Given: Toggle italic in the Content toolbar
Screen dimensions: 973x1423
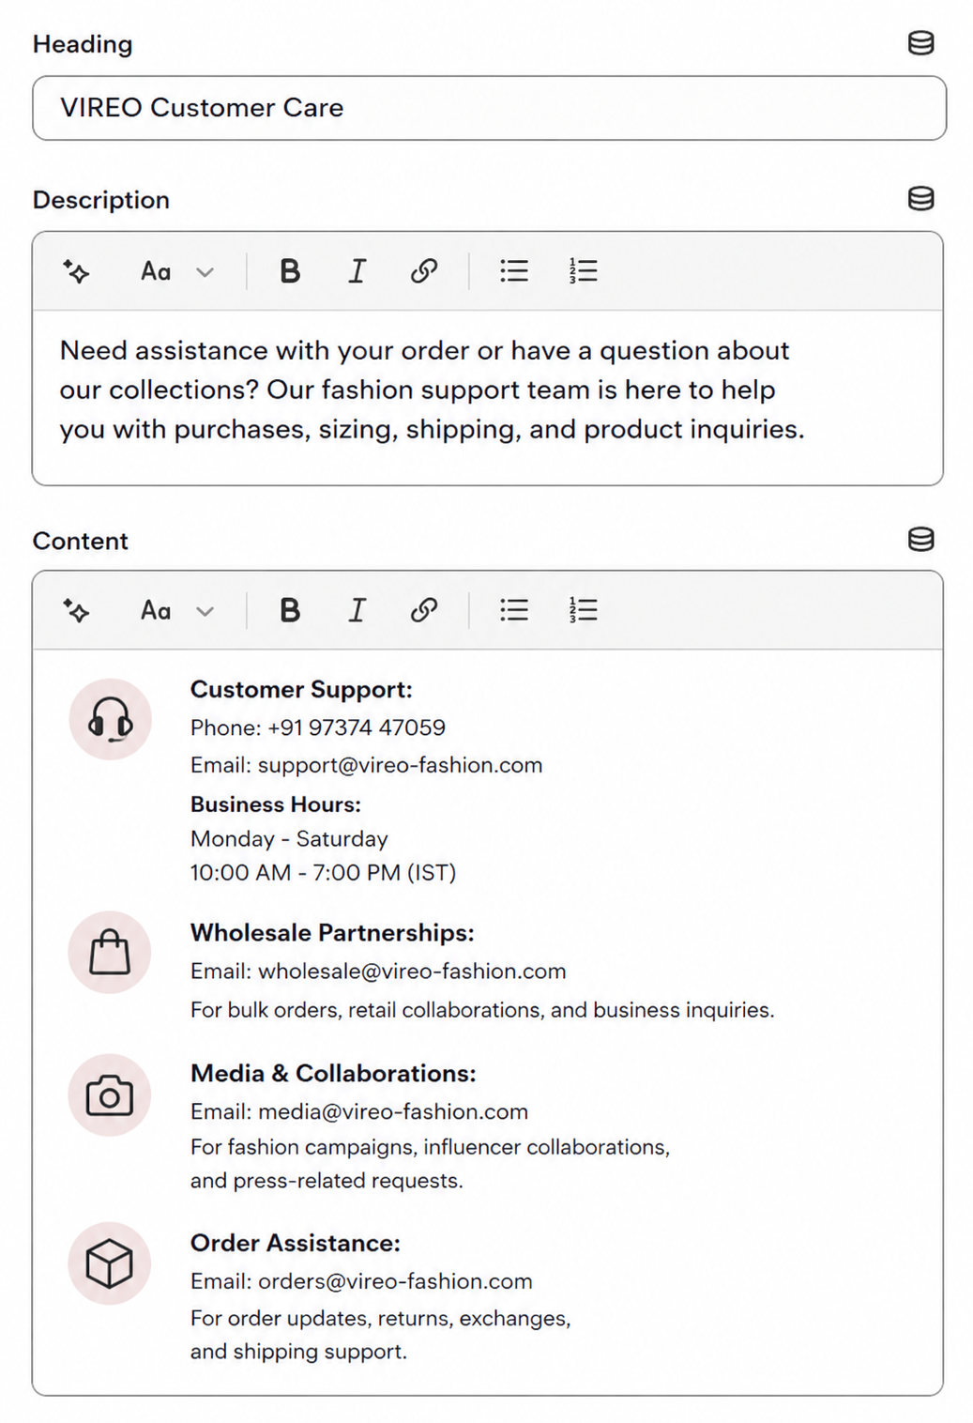Looking at the screenshot, I should click(x=357, y=610).
